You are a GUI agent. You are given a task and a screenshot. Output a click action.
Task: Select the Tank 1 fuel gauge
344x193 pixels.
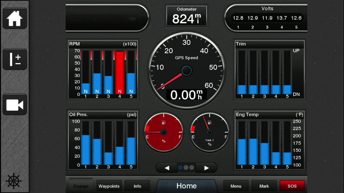pyautogui.click(x=209, y=132)
